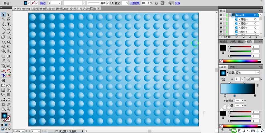Toggle target circle for Layer 3

coord(255,15)
